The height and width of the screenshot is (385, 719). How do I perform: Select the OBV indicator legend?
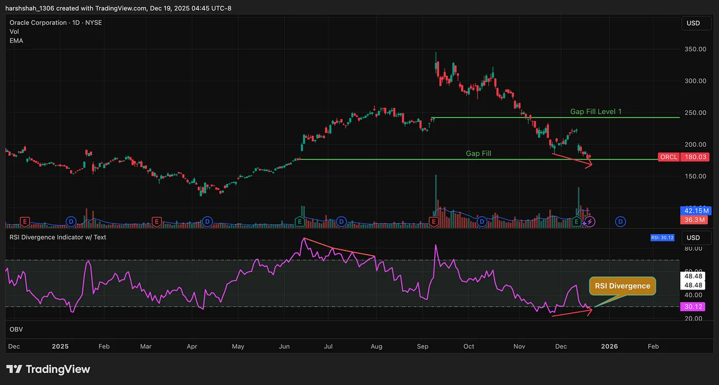(16, 329)
